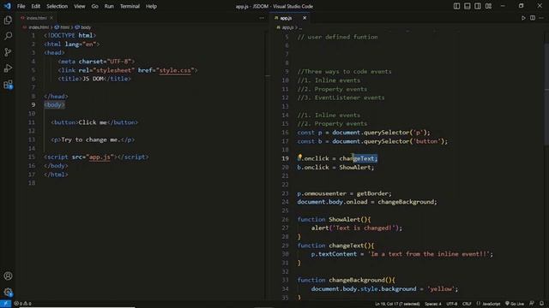Open the Search view in activity bar
Viewport: 549px width, 308px height.
(8, 36)
